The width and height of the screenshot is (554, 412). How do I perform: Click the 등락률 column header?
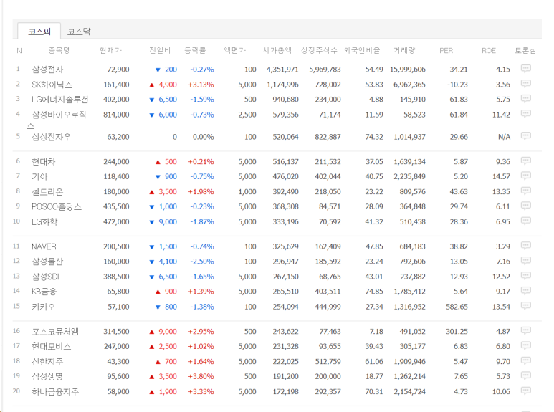(x=195, y=50)
